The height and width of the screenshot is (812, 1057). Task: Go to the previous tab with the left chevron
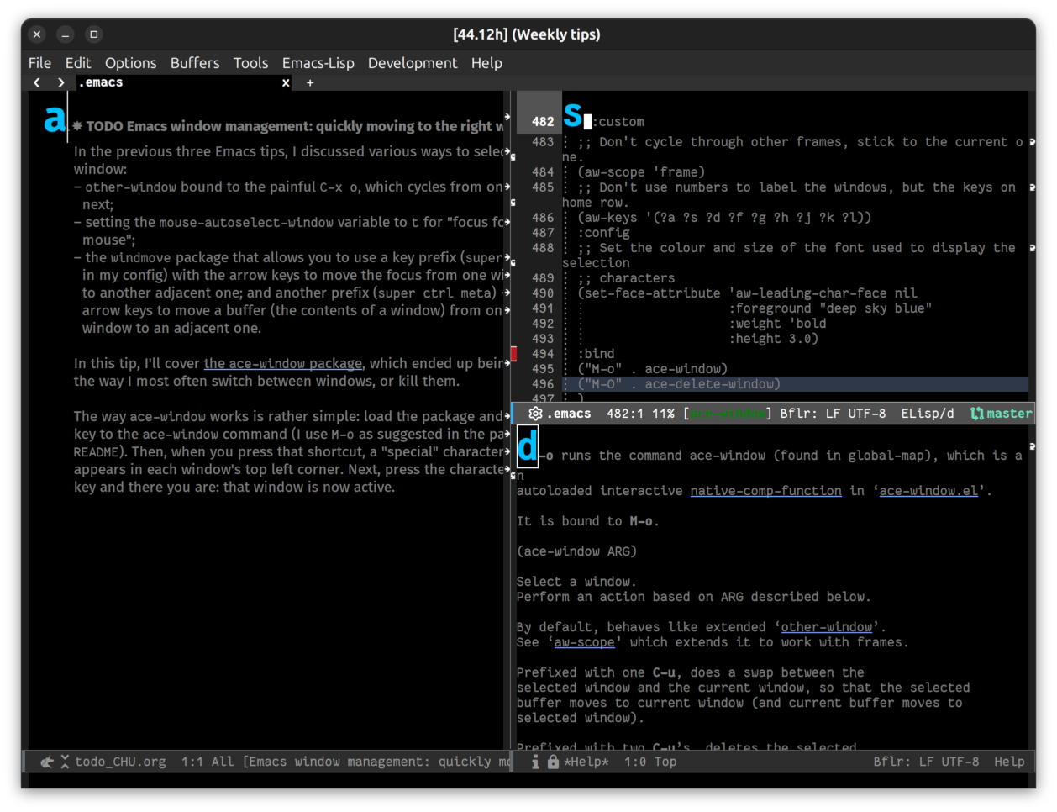(x=37, y=82)
